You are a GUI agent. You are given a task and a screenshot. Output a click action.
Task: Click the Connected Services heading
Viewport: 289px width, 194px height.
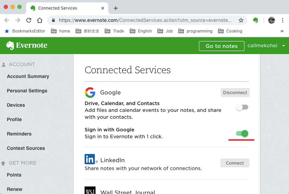coord(127,70)
